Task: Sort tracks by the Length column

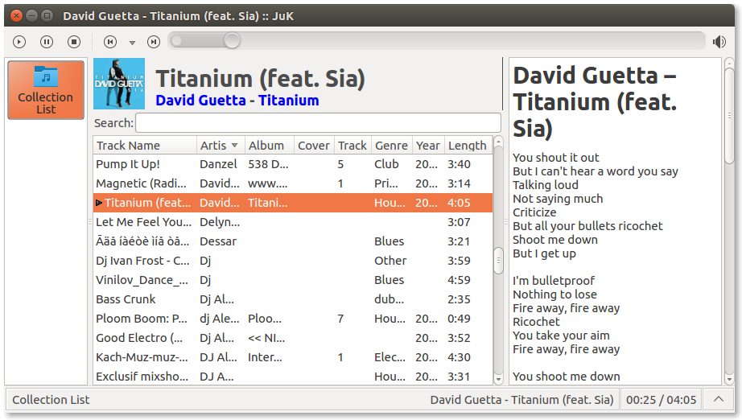Action: coord(467,146)
